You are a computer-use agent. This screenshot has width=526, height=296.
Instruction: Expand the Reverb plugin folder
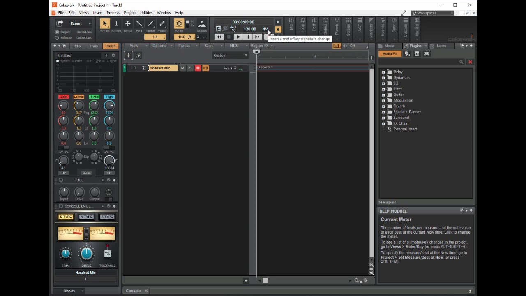[x=383, y=106]
